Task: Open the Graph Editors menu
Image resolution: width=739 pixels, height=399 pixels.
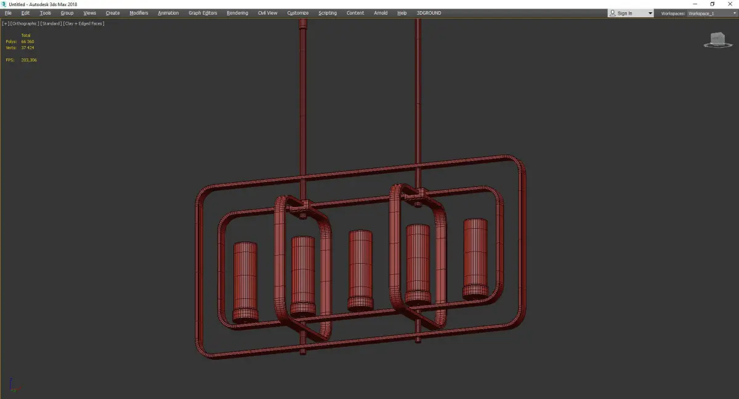Action: (203, 13)
